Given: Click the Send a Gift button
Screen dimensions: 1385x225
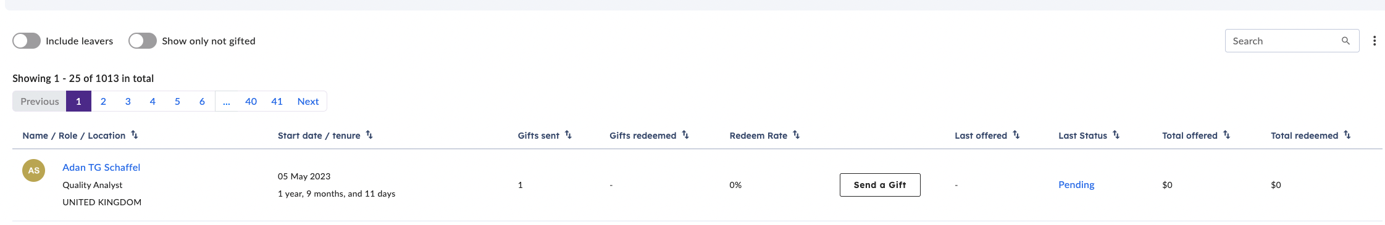Looking at the screenshot, I should point(880,185).
